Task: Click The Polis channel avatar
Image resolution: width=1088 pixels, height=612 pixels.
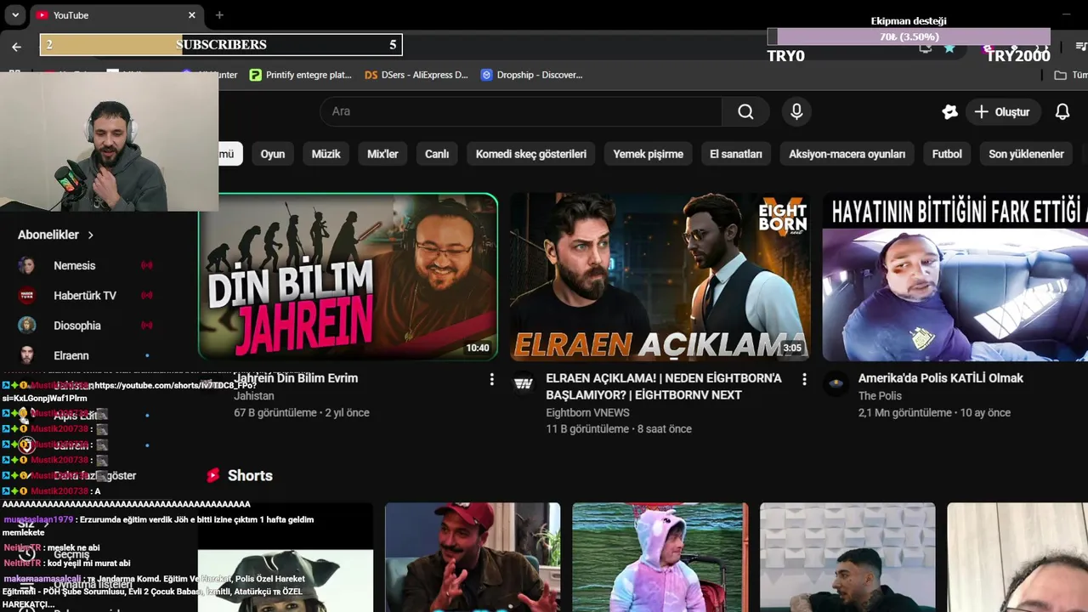Action: (836, 384)
